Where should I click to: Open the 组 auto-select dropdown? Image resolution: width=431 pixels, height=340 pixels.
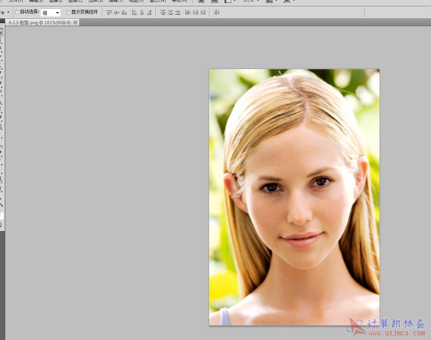[51, 12]
